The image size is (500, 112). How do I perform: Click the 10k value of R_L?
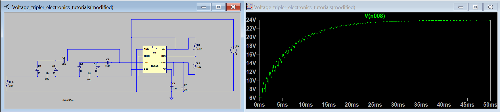[x=11, y=86]
